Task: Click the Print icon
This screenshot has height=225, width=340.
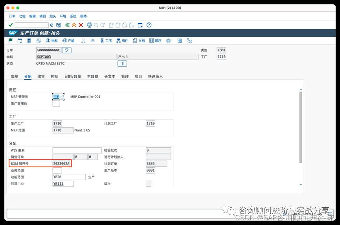Action: pos(89,25)
